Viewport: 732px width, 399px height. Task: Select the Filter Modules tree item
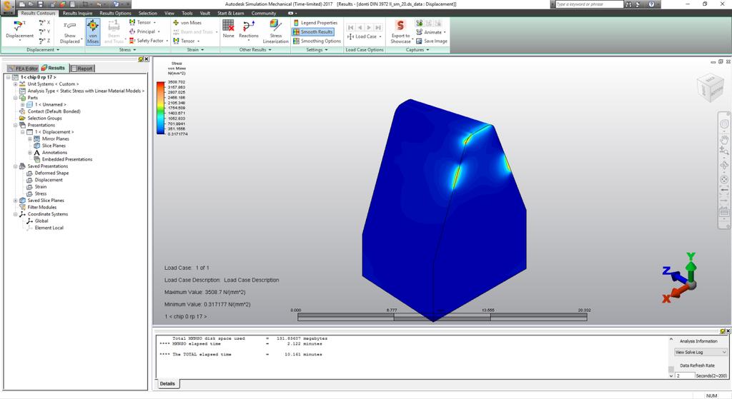41,208
